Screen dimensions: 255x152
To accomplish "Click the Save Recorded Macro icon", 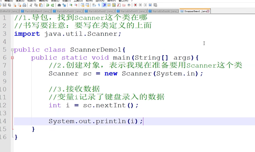I will point(155,5).
